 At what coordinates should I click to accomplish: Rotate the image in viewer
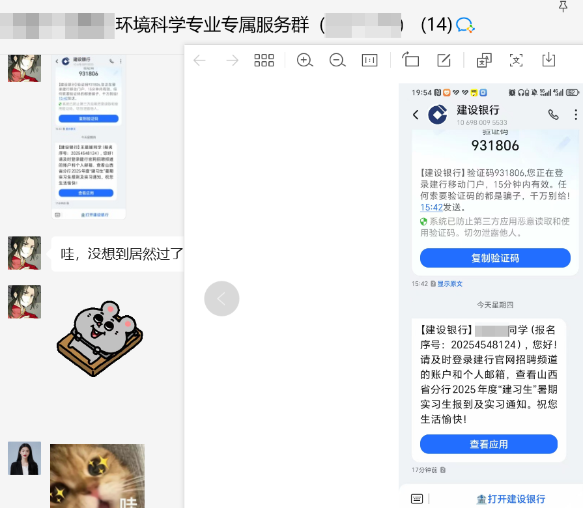(x=410, y=61)
